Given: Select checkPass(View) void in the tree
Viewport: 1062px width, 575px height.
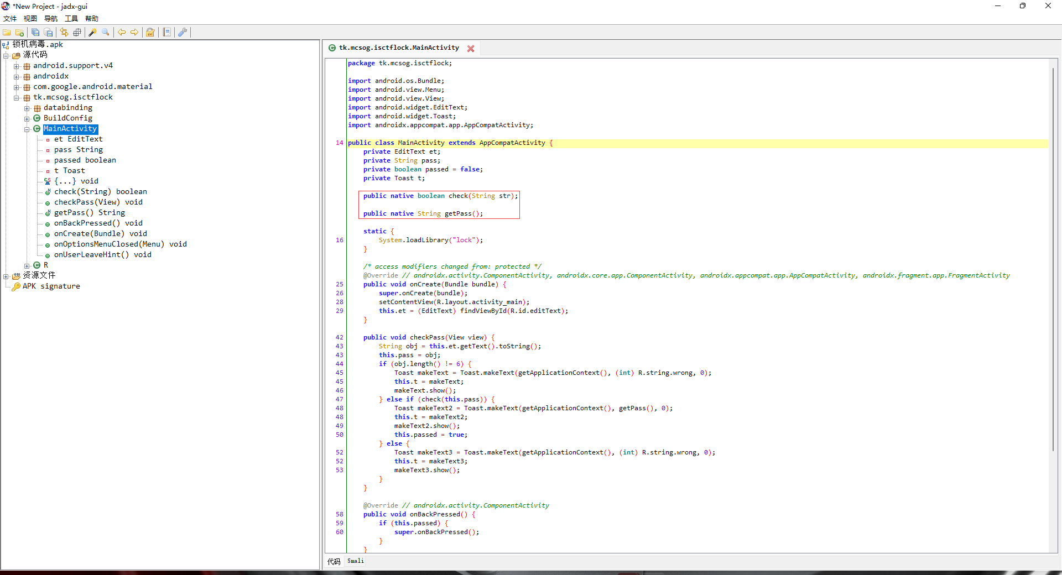Looking at the screenshot, I should tap(98, 202).
